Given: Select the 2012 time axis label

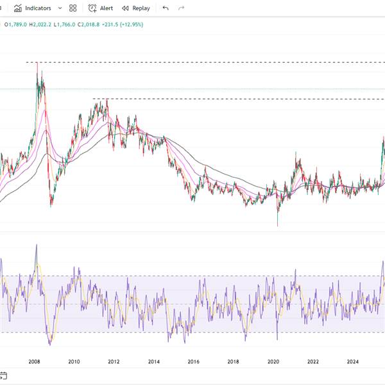Looking at the screenshot, I should 114,362.
